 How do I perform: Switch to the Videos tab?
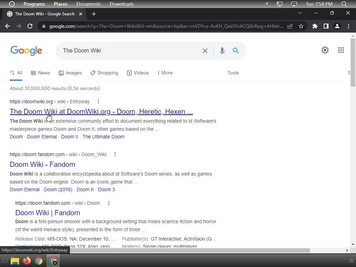pos(138,73)
